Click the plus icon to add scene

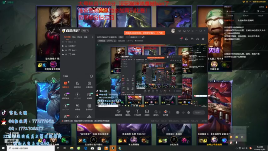tap(93, 37)
